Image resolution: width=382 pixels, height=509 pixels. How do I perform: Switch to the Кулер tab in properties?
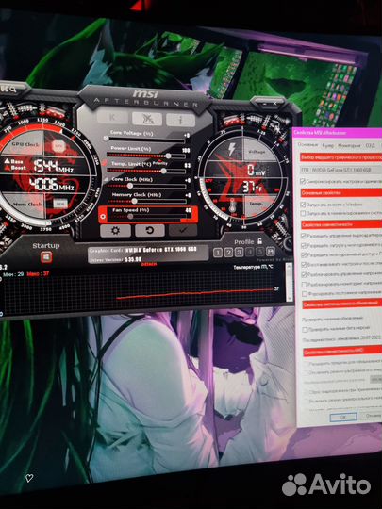tap(327, 146)
